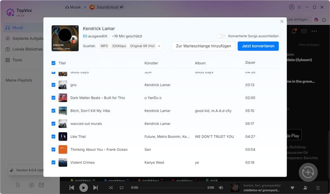Click the good kid, m.A.A.d city album
Screen dimensions: 330x194
click(x=213, y=111)
